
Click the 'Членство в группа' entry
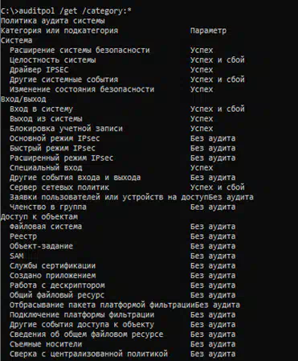pos(48,207)
